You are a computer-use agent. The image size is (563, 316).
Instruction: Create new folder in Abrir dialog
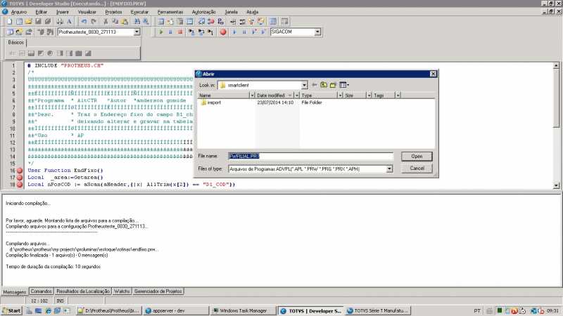click(333, 85)
